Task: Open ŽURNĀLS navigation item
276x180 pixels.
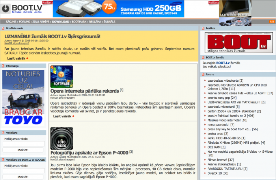Action: pos(109,22)
